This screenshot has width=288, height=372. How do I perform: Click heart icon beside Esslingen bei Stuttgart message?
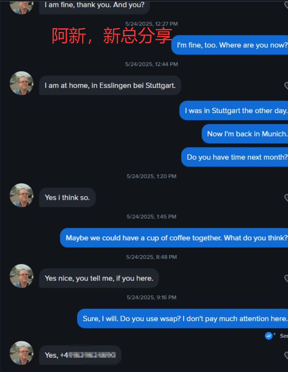(286, 85)
